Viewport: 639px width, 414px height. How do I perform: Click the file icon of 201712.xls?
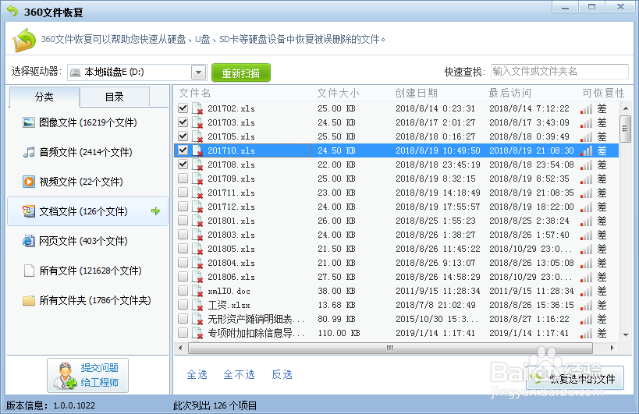197,207
